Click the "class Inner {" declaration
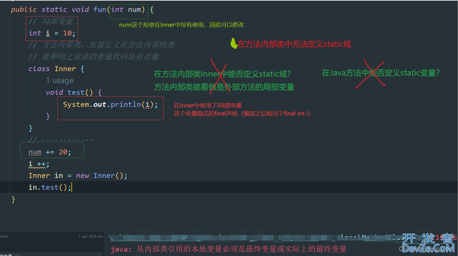The image size is (458, 256). (x=56, y=69)
